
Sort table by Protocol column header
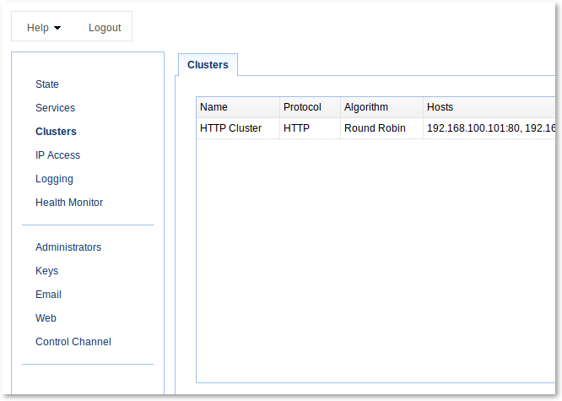coord(310,107)
